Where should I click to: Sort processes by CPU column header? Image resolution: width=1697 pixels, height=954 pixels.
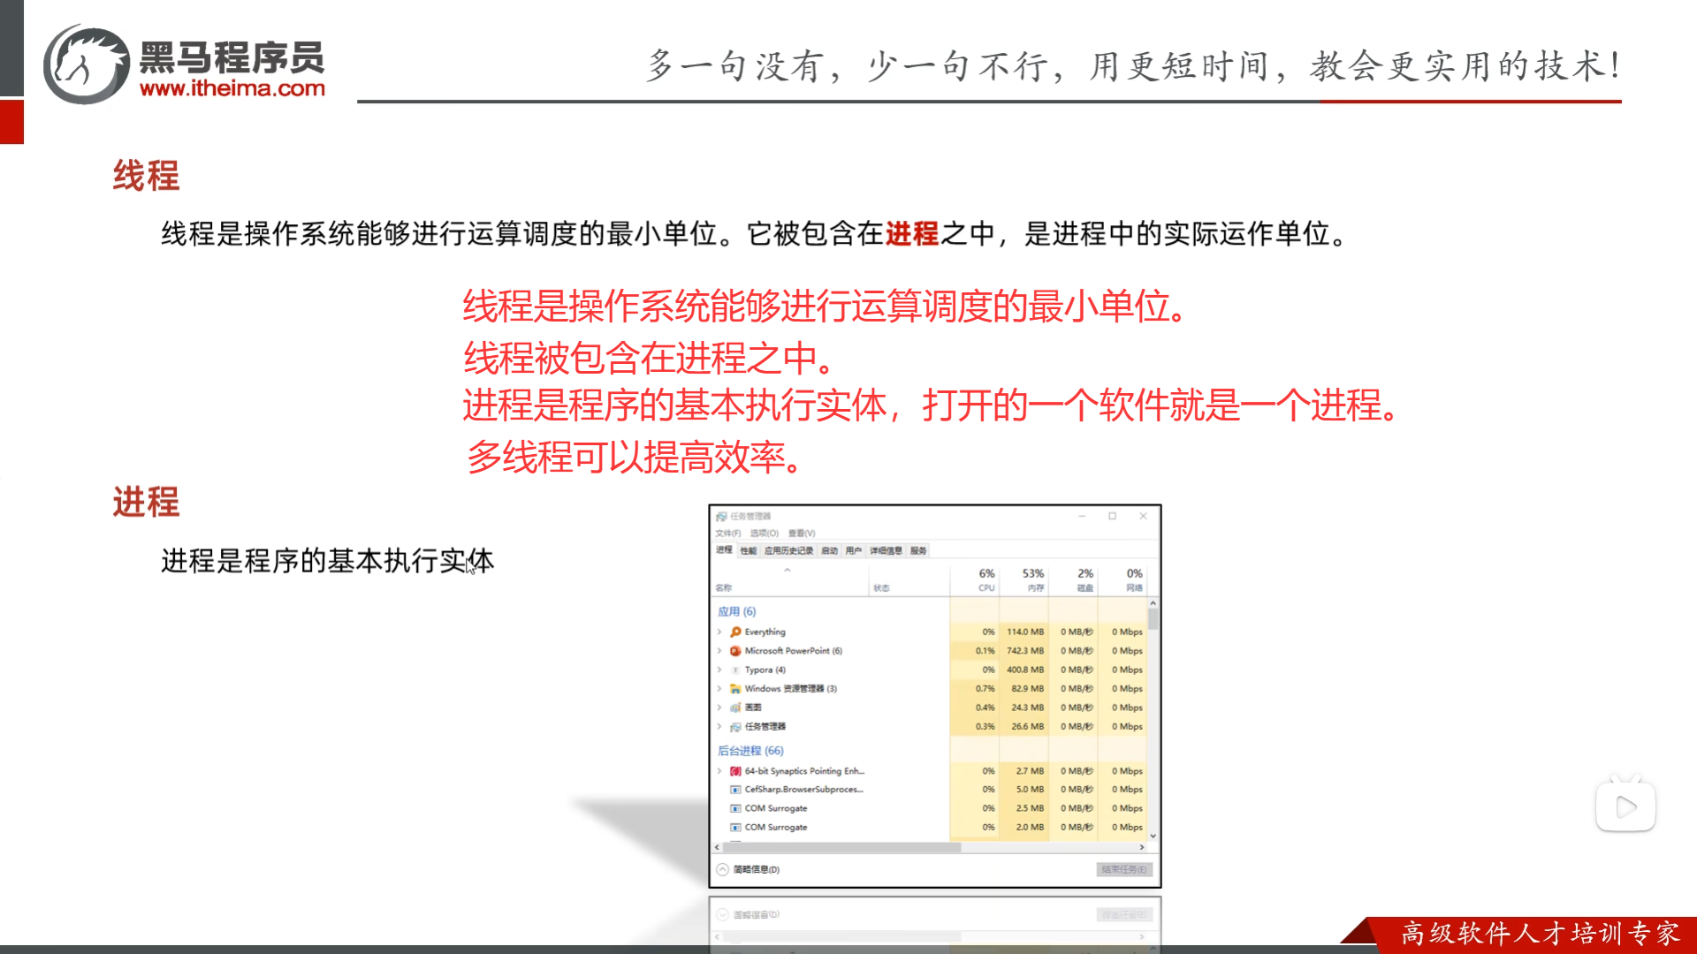(x=985, y=579)
